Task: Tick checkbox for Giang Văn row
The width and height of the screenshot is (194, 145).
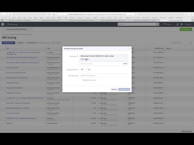Action: 3,124
